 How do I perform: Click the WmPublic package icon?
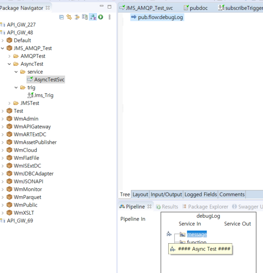(x=9, y=205)
